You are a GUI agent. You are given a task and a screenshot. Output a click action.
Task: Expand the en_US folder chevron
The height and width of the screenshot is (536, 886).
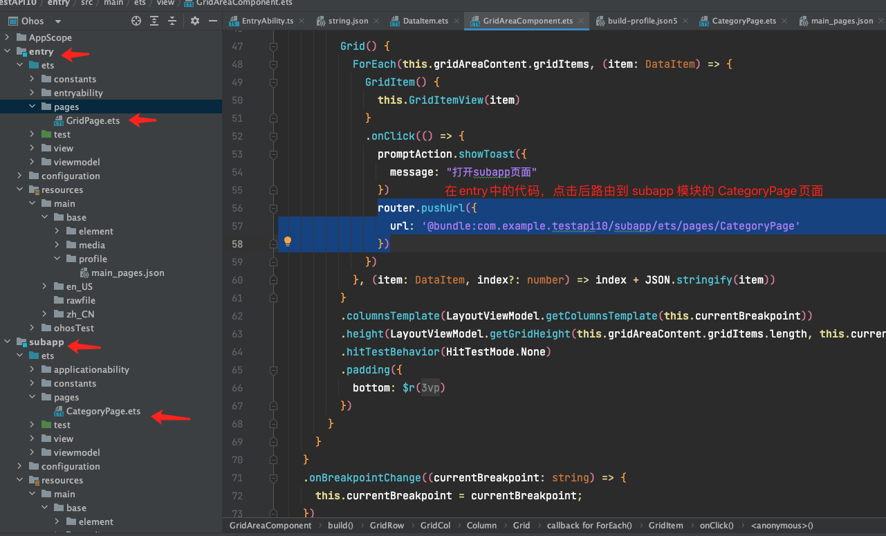tap(45, 286)
